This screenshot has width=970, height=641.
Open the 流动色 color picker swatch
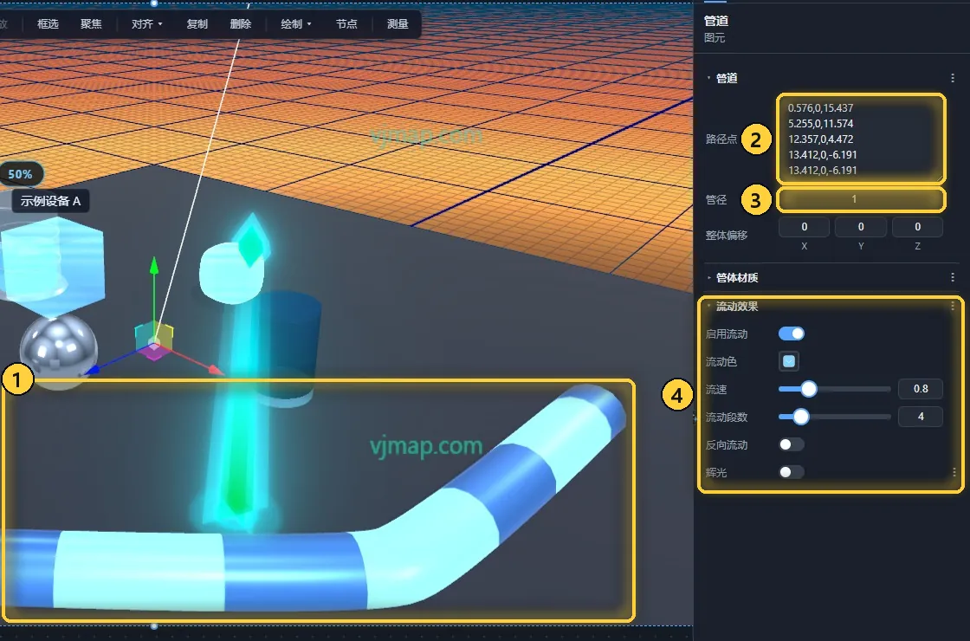pyautogui.click(x=789, y=361)
